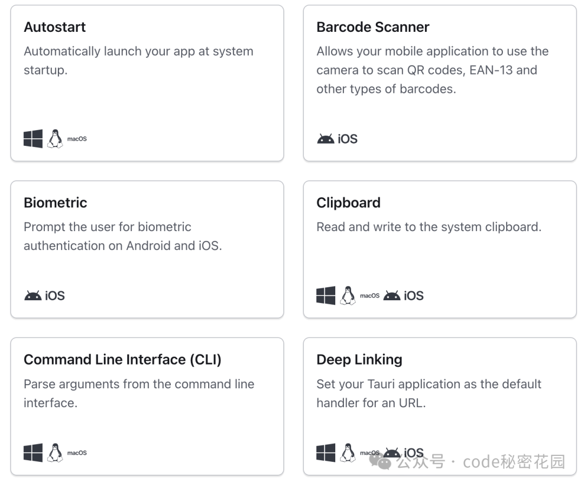584x485 pixels.
Task: Click the iOS label in Biometric card
Action: click(x=55, y=296)
